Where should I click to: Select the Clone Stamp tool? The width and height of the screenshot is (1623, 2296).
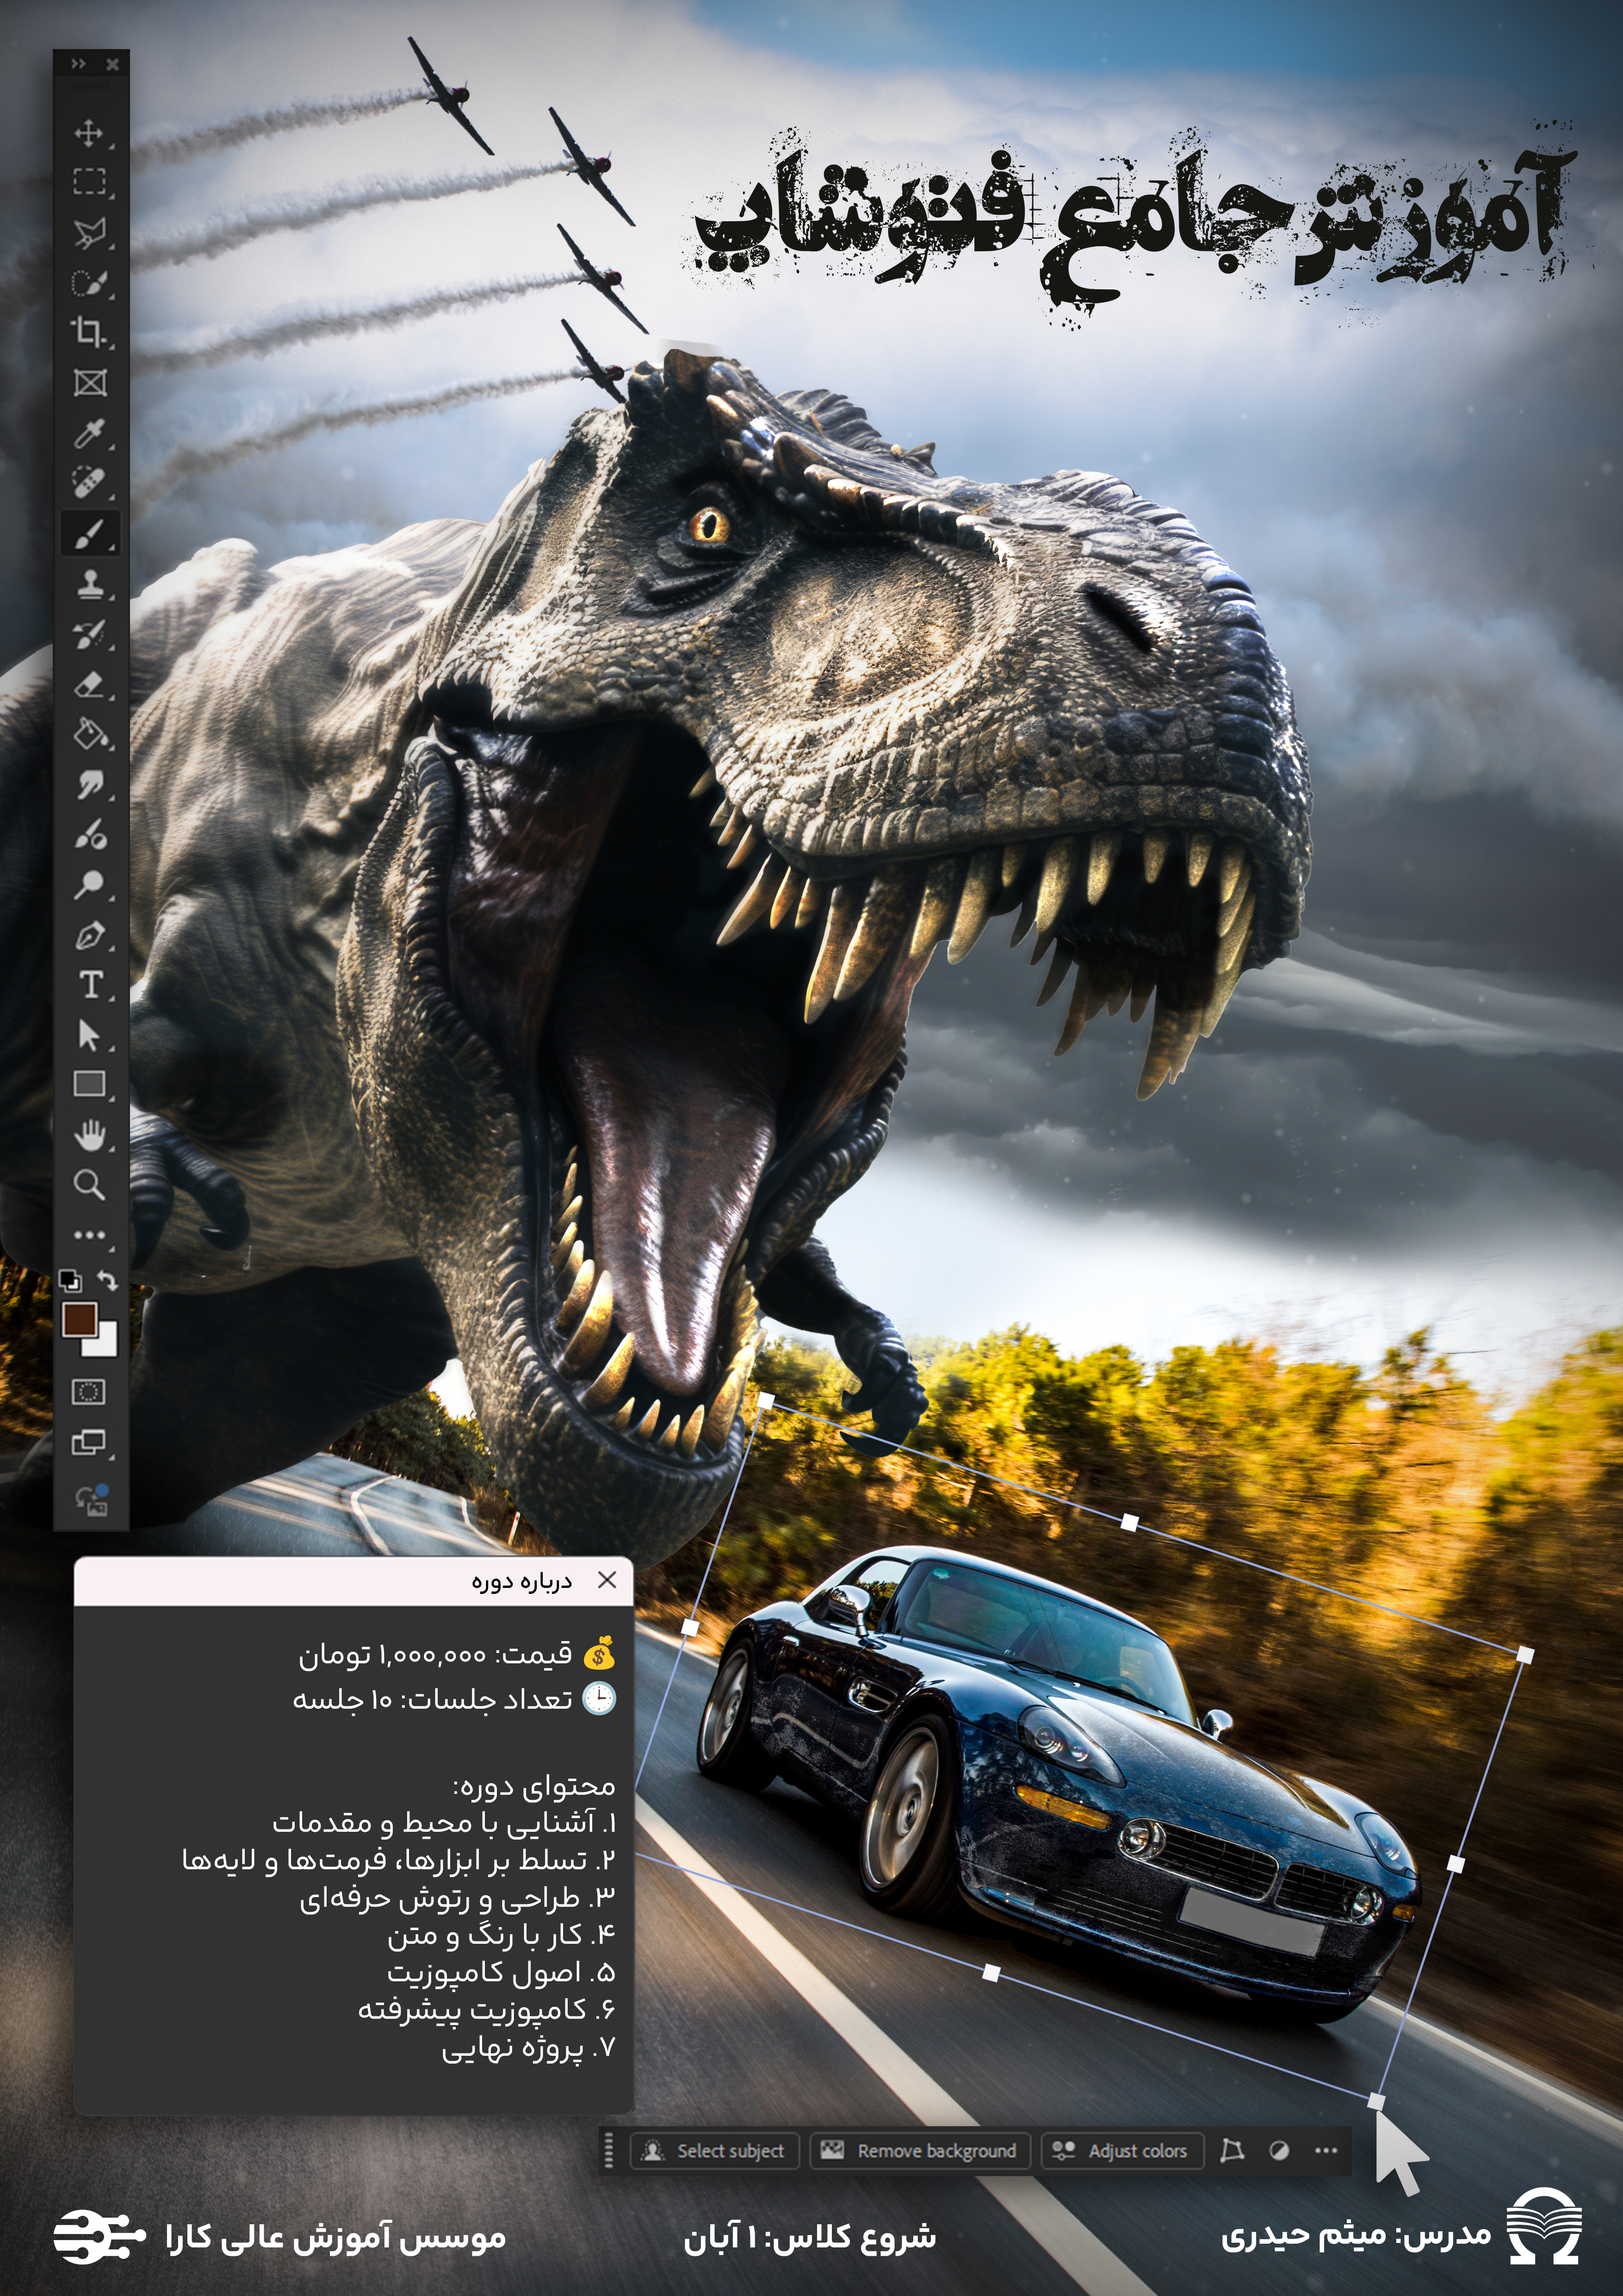click(89, 583)
